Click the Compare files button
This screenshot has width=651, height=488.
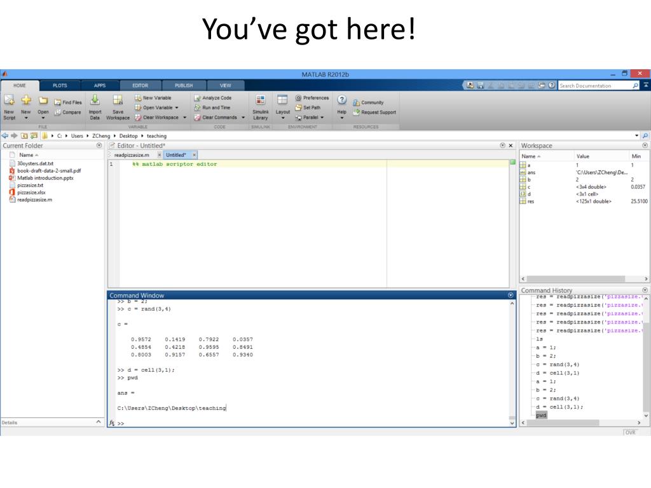tap(67, 112)
